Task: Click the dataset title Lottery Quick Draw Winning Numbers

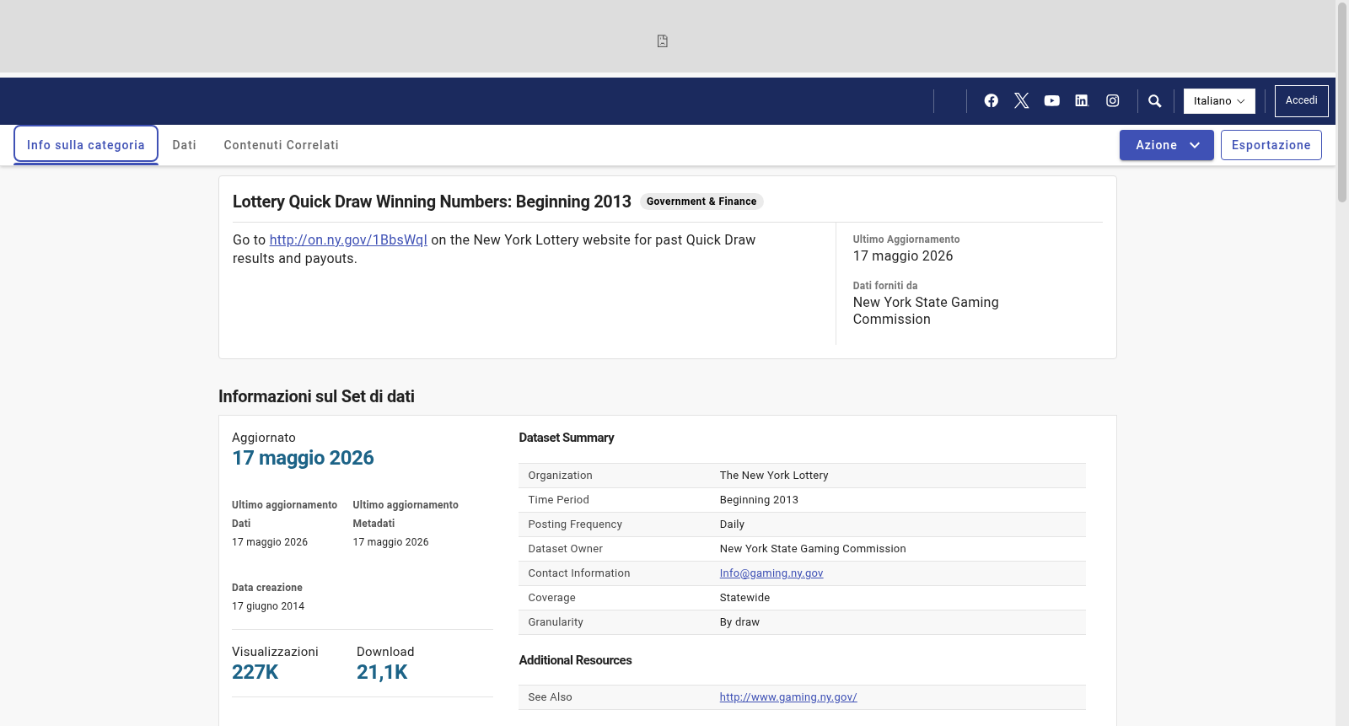Action: (x=432, y=202)
